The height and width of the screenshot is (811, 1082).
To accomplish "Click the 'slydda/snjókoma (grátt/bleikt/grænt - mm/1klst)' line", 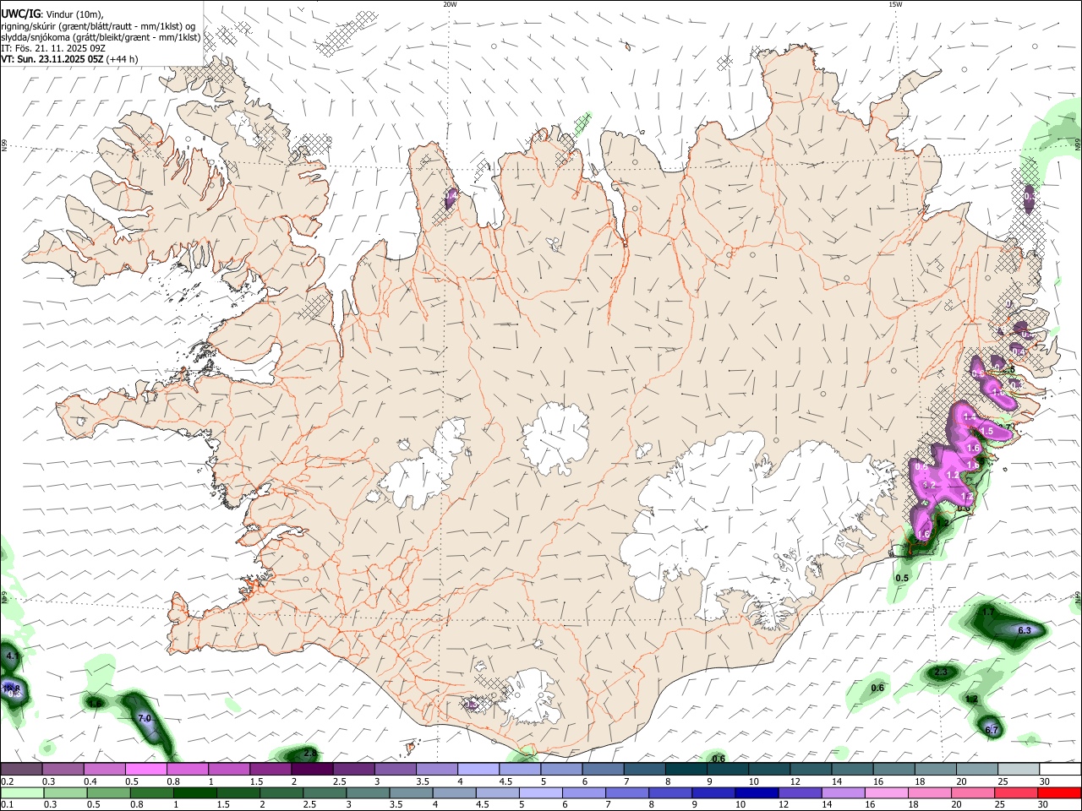I will coord(101,37).
